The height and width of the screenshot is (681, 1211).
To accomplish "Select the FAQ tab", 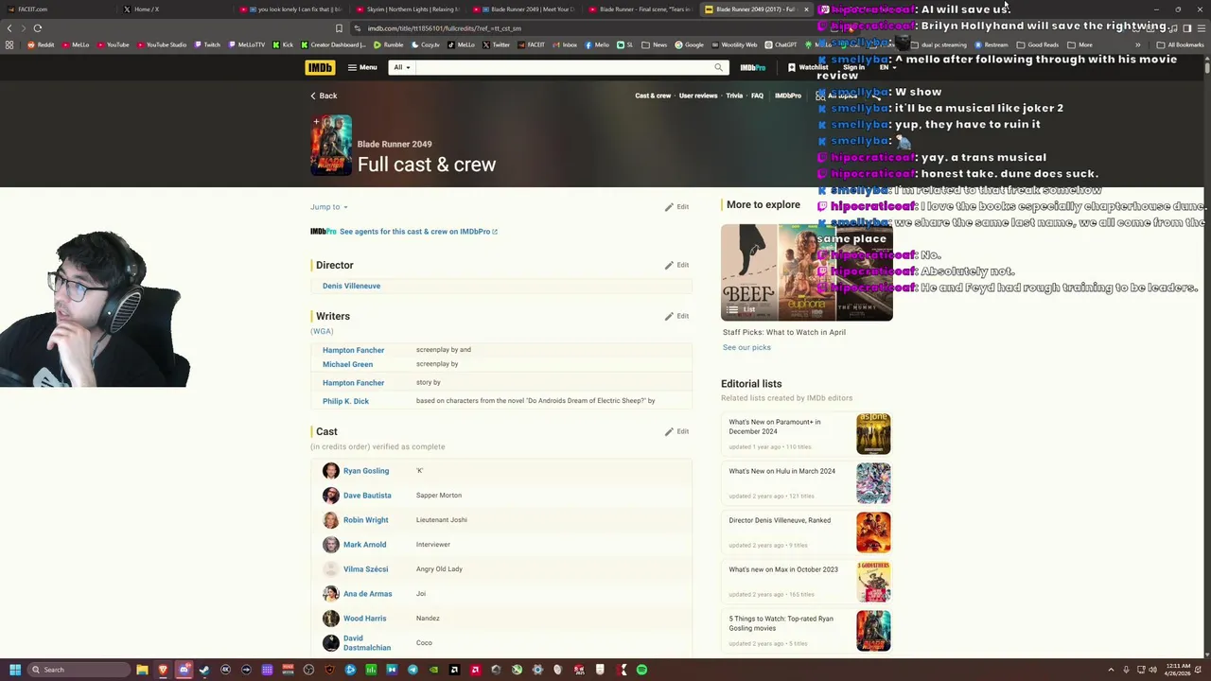I will pos(757,96).
